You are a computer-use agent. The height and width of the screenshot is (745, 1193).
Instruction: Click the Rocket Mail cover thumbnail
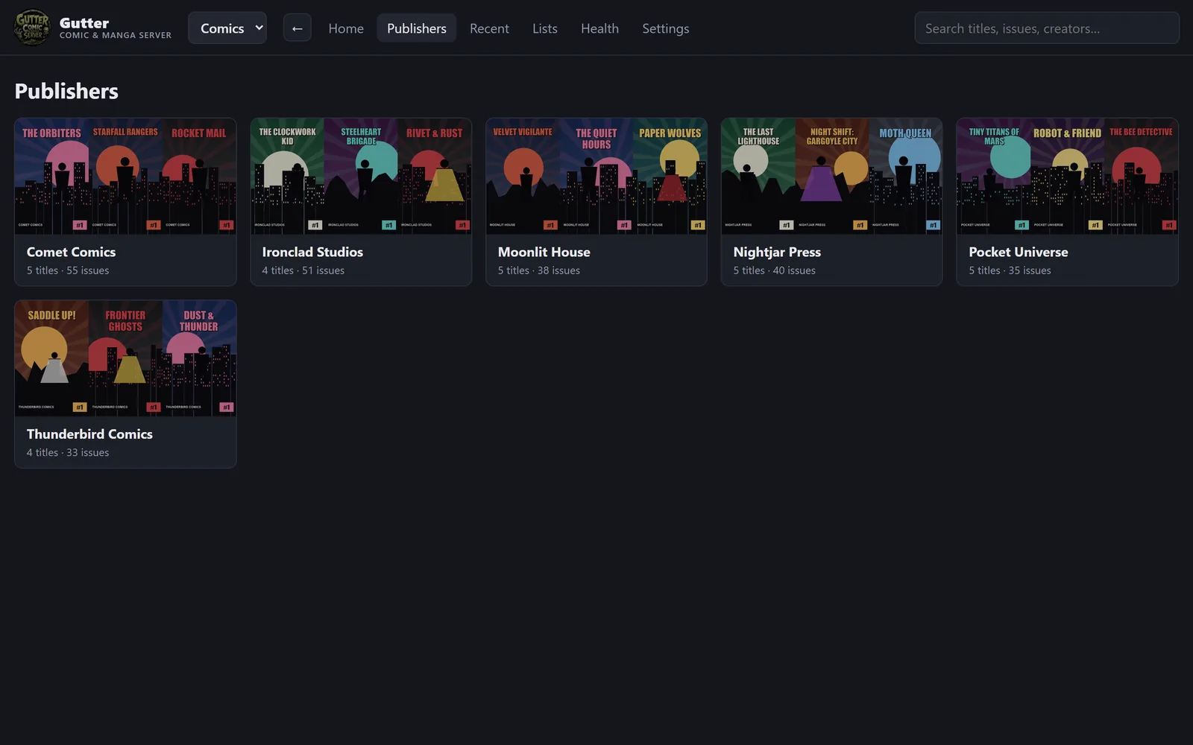pyautogui.click(x=199, y=177)
